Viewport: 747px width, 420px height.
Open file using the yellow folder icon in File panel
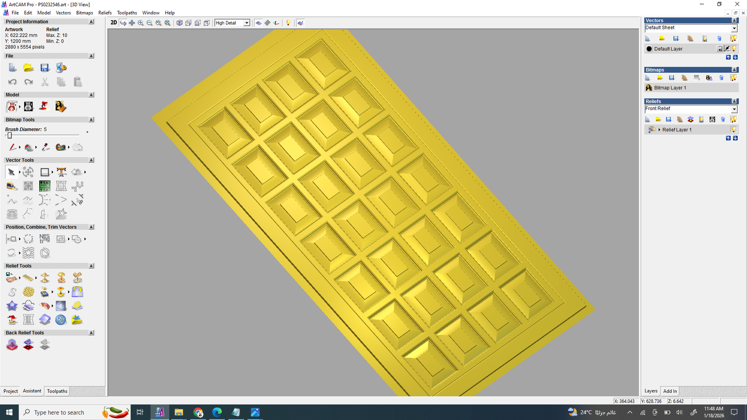click(28, 68)
